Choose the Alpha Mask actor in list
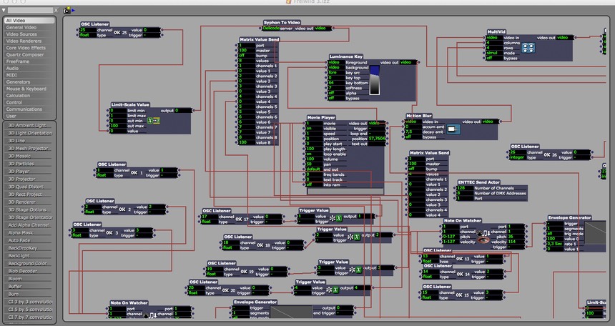 (20, 232)
